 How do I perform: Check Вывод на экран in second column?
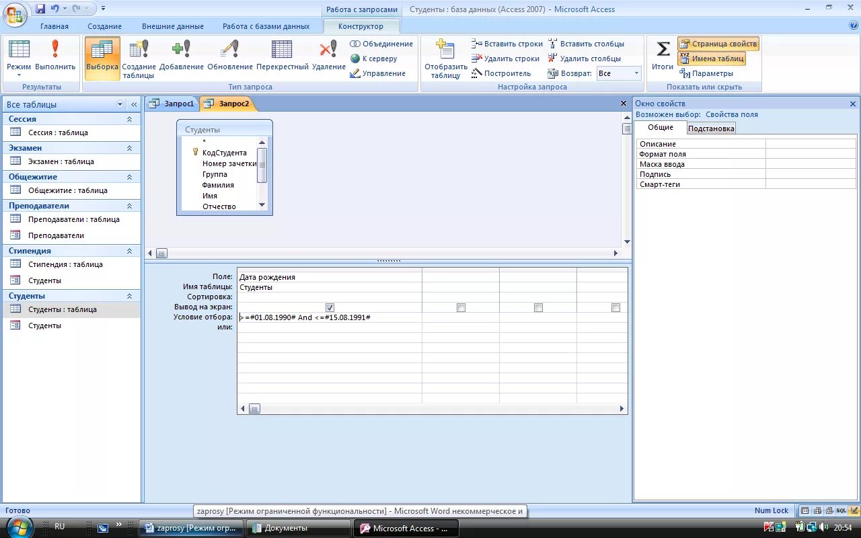(461, 307)
